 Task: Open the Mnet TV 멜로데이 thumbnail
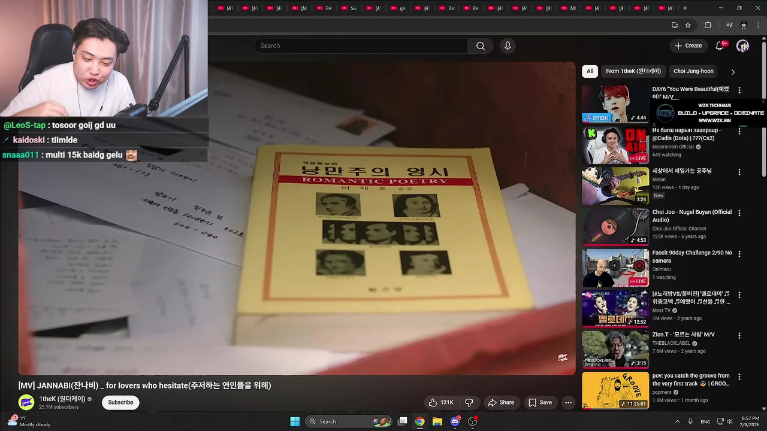click(615, 309)
